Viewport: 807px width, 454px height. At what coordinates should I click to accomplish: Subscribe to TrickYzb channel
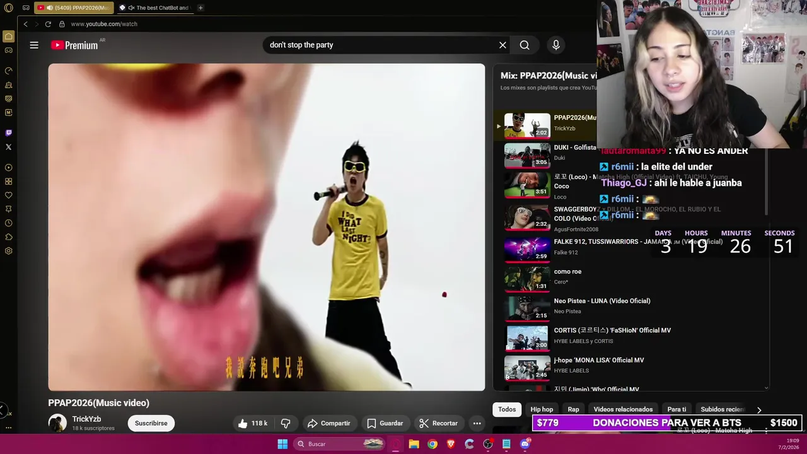point(151,423)
